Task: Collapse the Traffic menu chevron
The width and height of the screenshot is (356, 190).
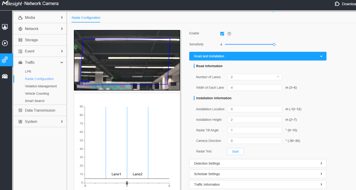Action: click(62, 62)
